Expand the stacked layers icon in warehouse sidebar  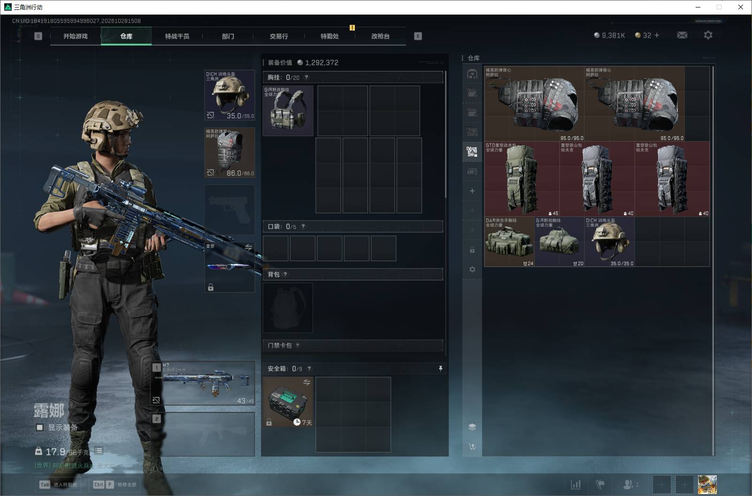pos(472,427)
